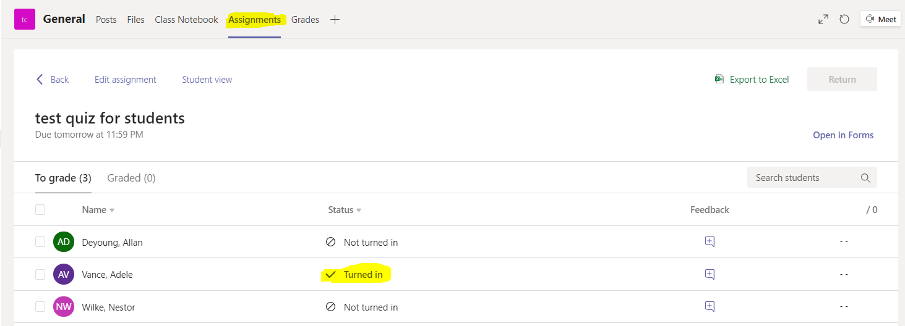Click Open in Forms link
Screen dimensions: 905x326
tap(843, 135)
